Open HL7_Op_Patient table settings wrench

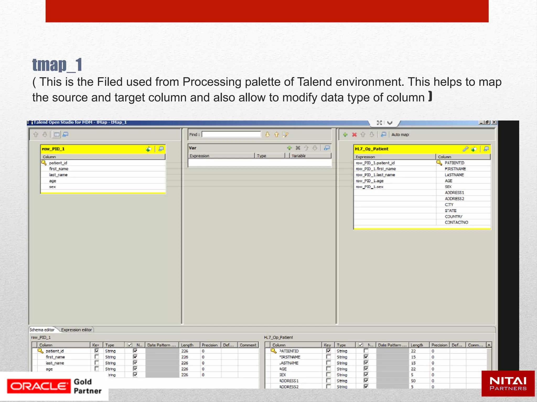point(465,149)
